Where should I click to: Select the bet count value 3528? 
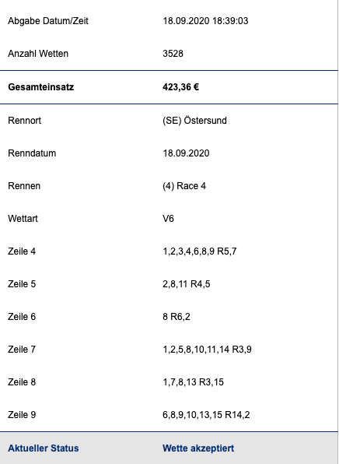click(173, 54)
